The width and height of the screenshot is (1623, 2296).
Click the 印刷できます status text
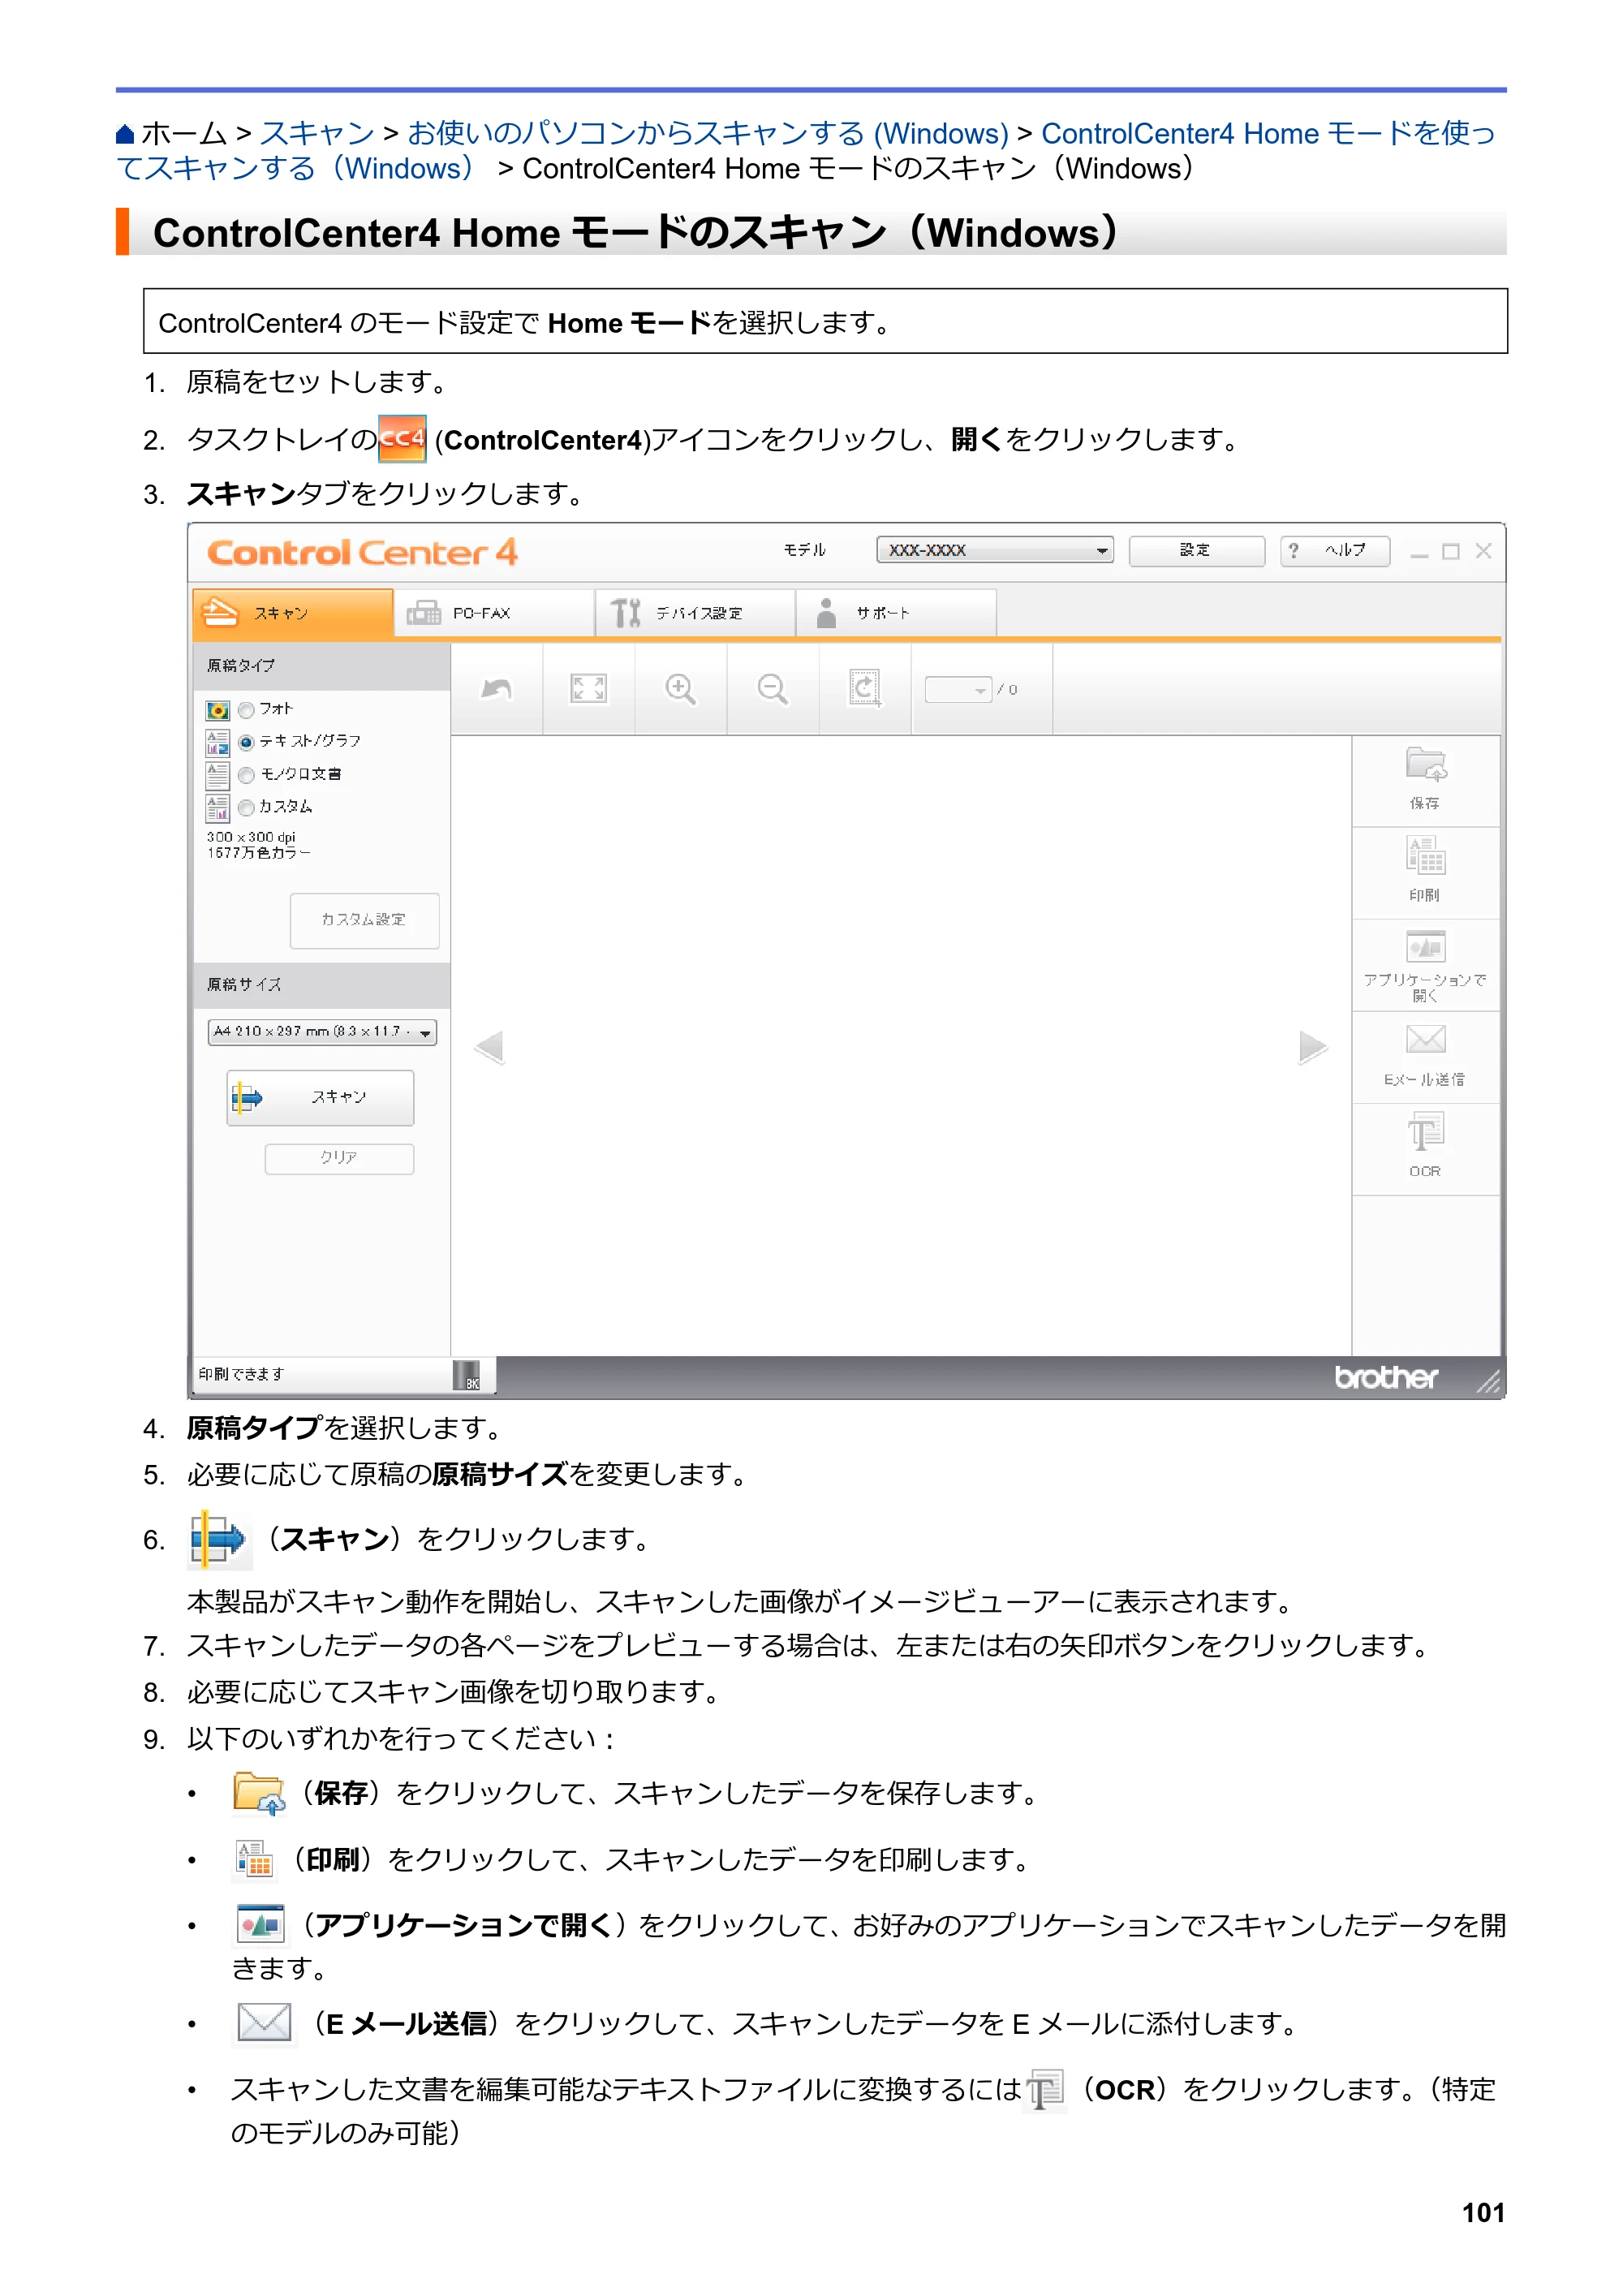pos(241,1375)
